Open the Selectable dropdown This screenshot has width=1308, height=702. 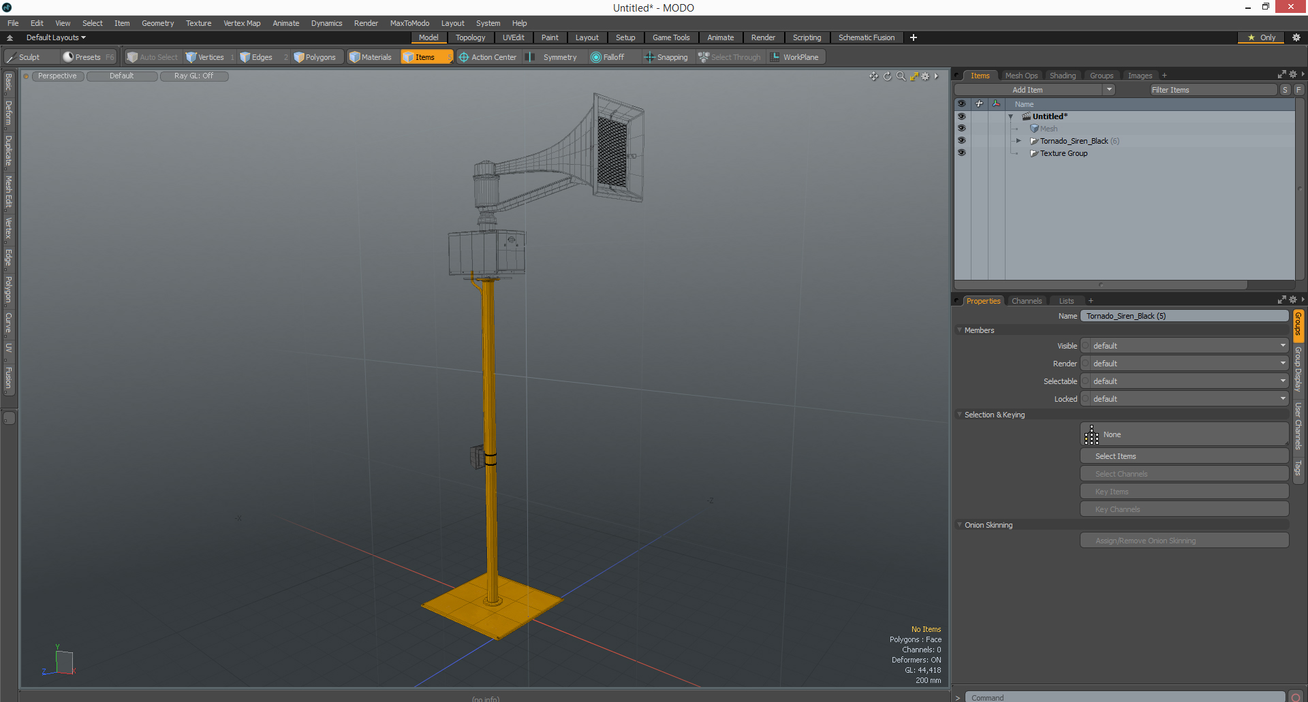point(1184,381)
